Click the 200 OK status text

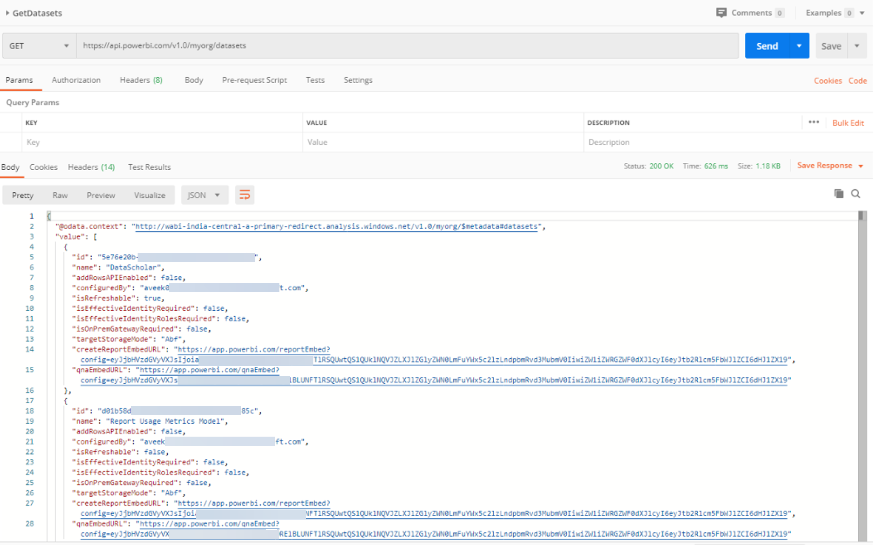pos(661,166)
